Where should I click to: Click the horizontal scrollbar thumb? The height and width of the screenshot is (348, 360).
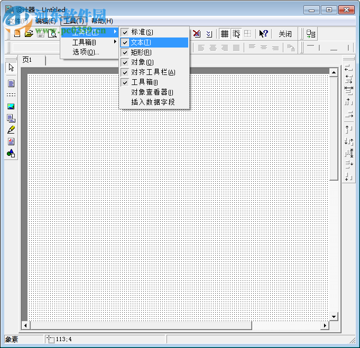(x=141, y=325)
